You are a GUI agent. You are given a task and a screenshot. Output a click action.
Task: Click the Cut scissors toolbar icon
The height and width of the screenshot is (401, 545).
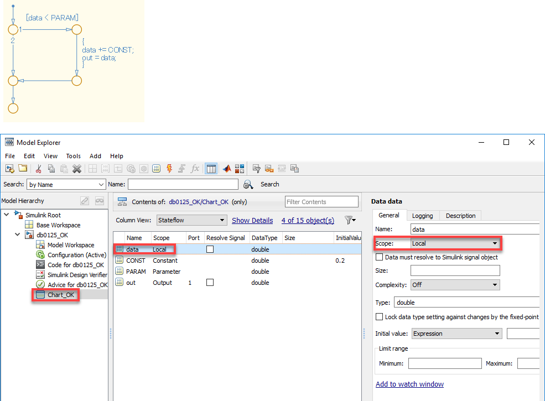39,169
